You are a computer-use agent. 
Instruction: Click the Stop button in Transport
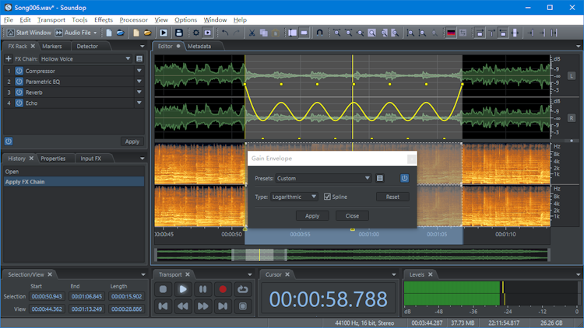[x=163, y=289]
